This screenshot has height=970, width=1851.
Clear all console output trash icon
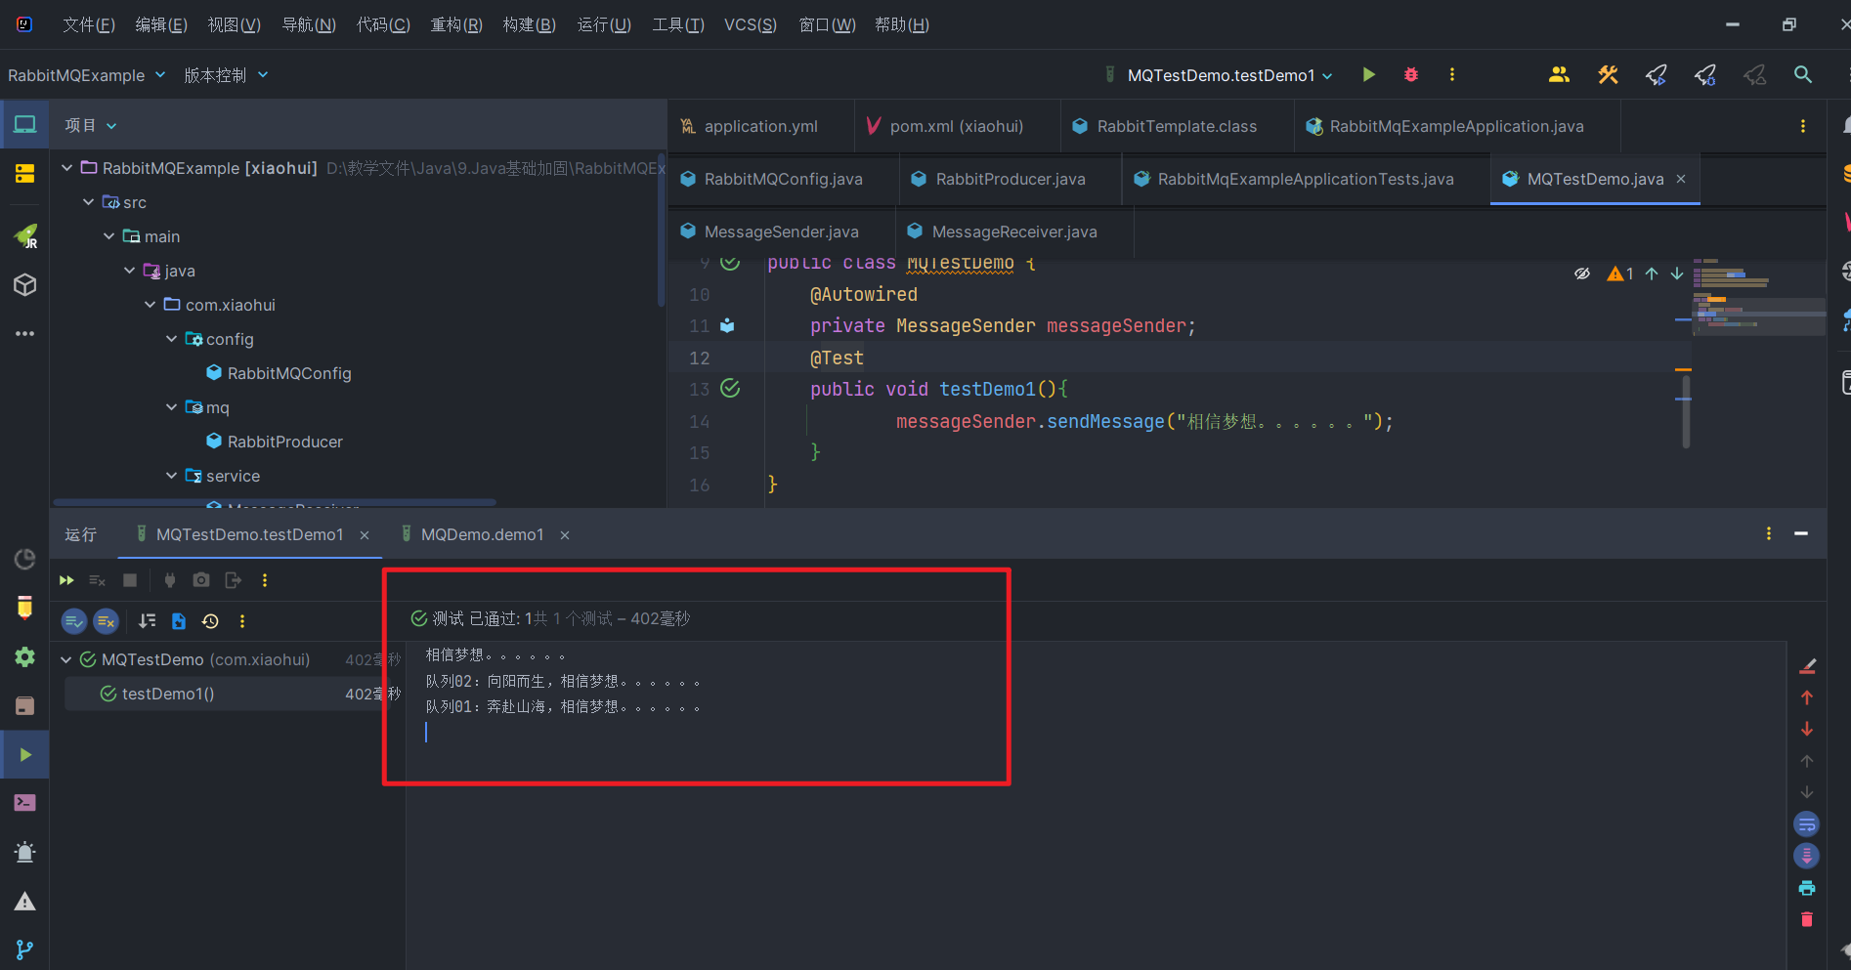click(x=1807, y=919)
